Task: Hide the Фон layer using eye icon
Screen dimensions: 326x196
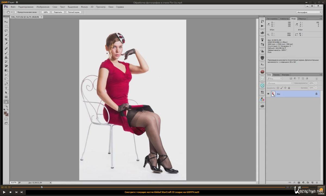Action: point(268,94)
